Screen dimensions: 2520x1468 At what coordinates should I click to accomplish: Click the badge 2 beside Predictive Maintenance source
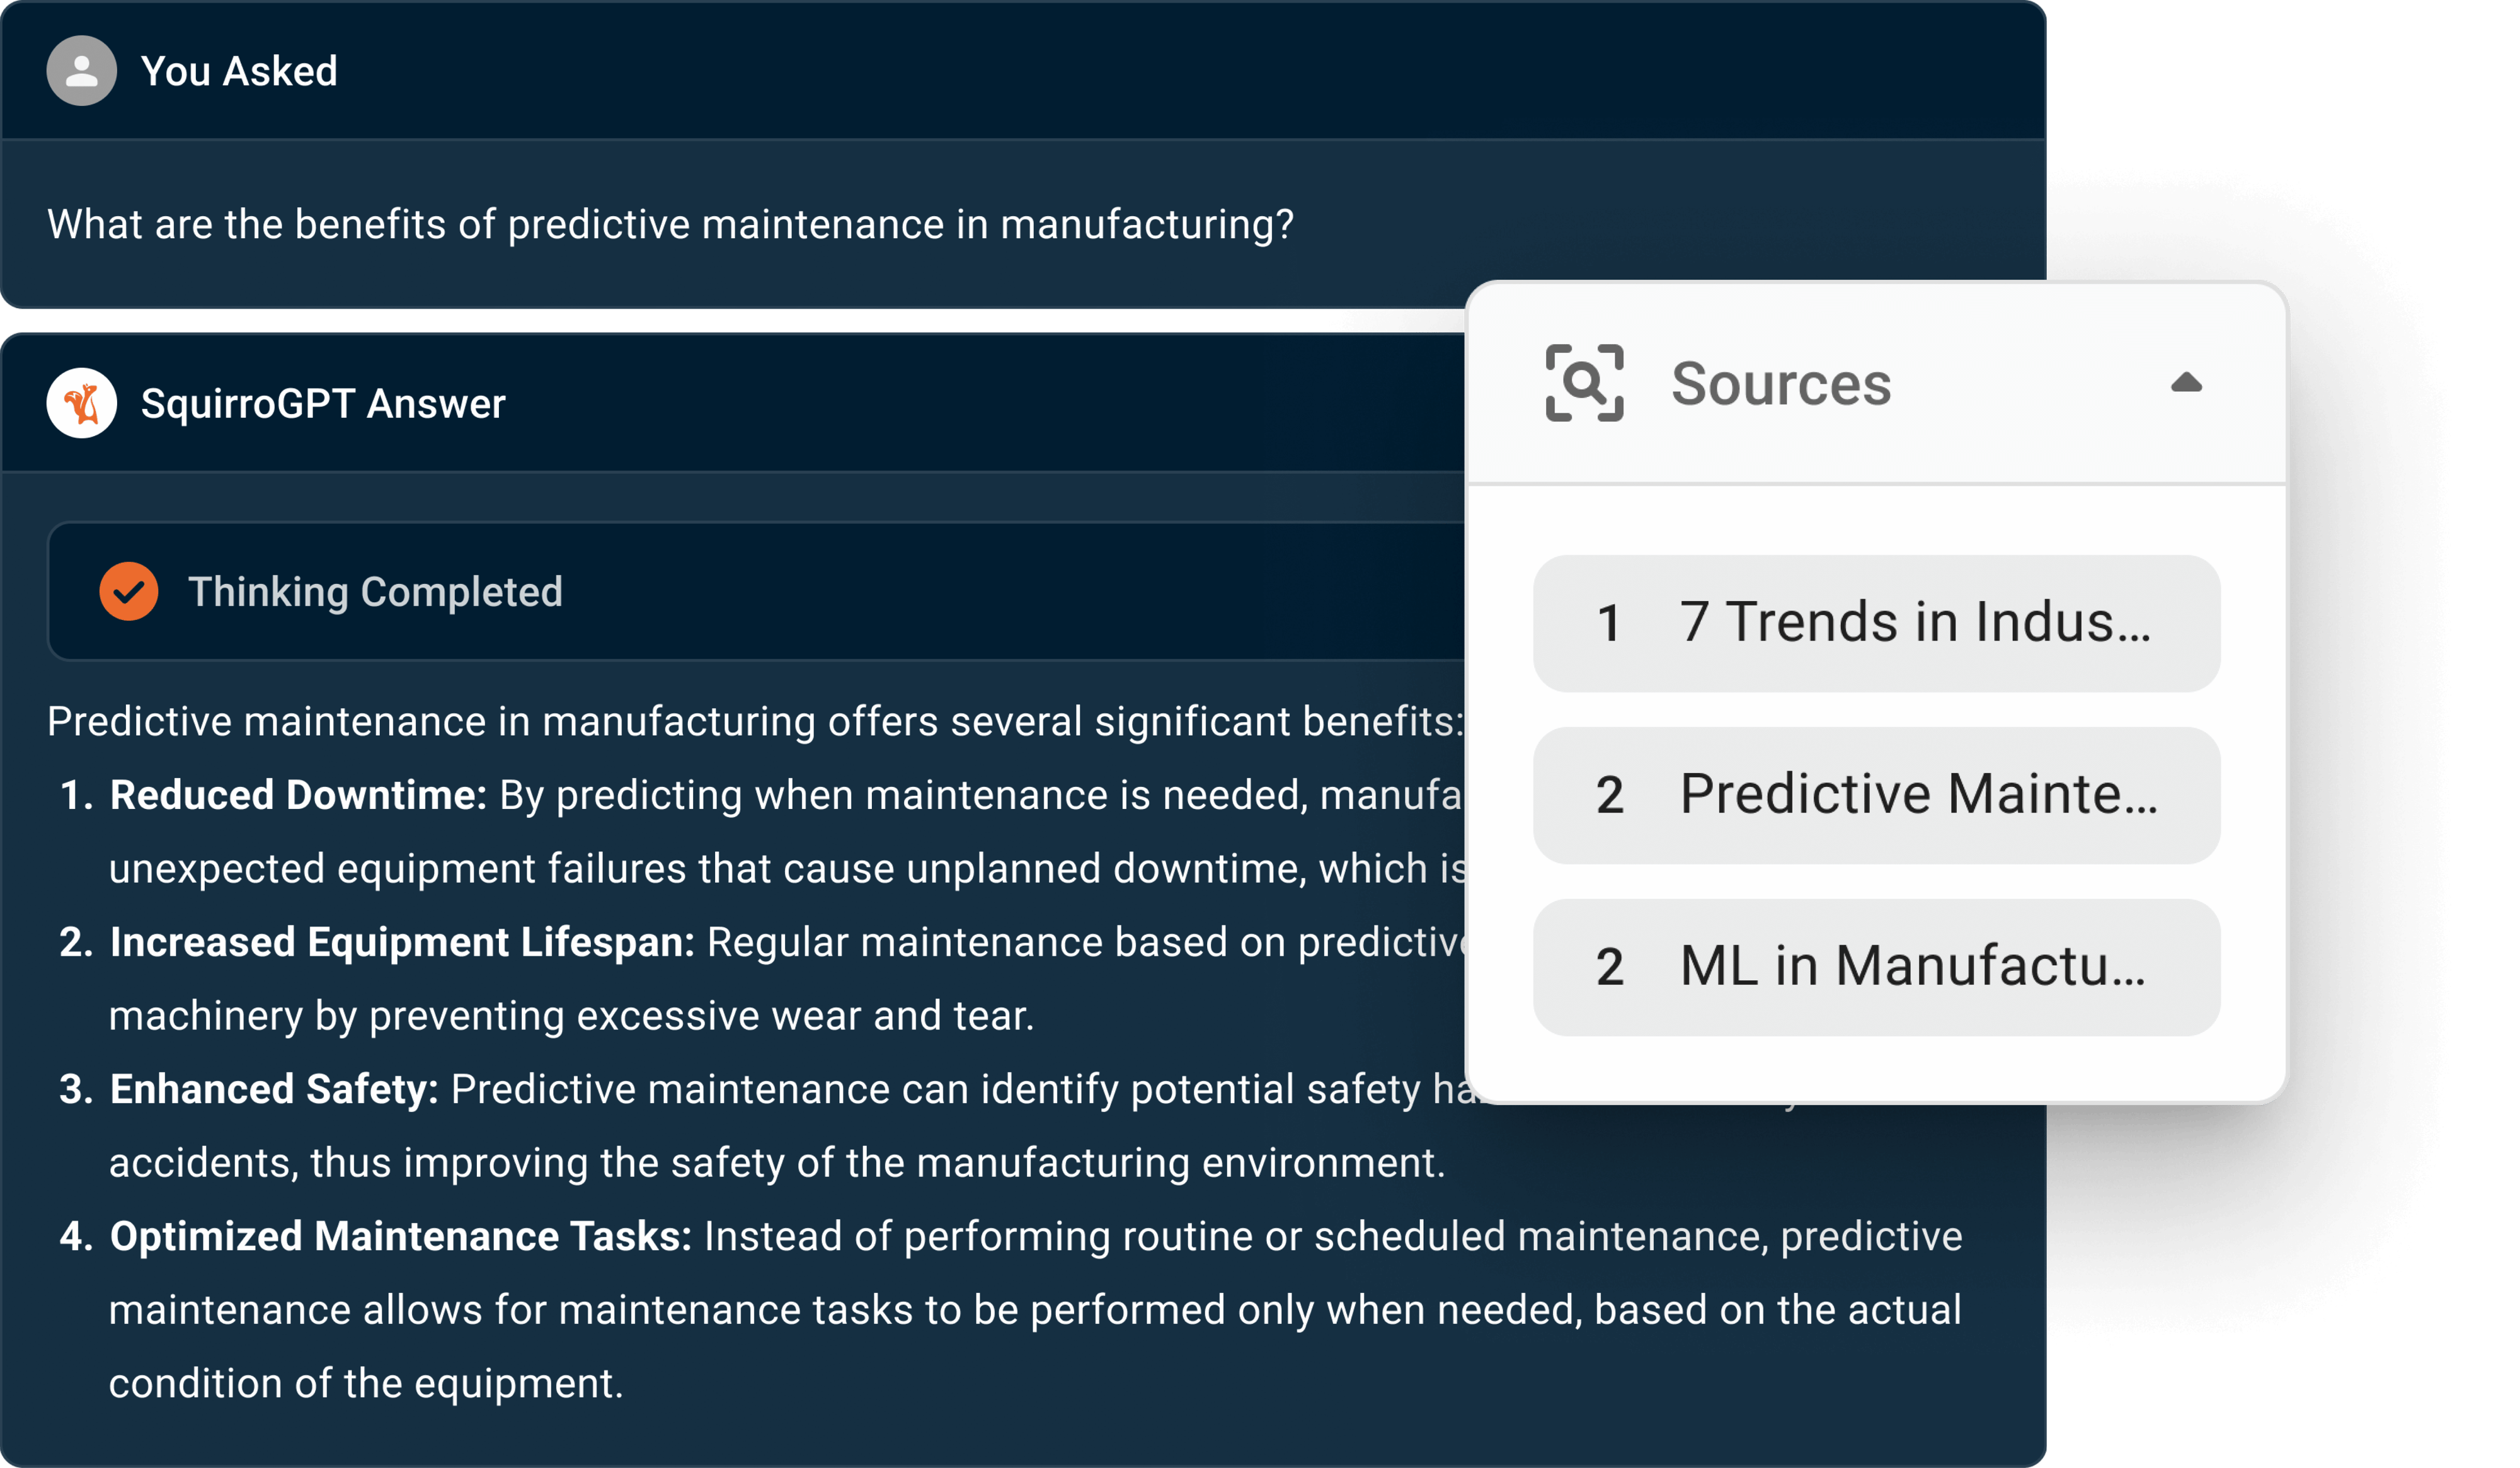1610,793
